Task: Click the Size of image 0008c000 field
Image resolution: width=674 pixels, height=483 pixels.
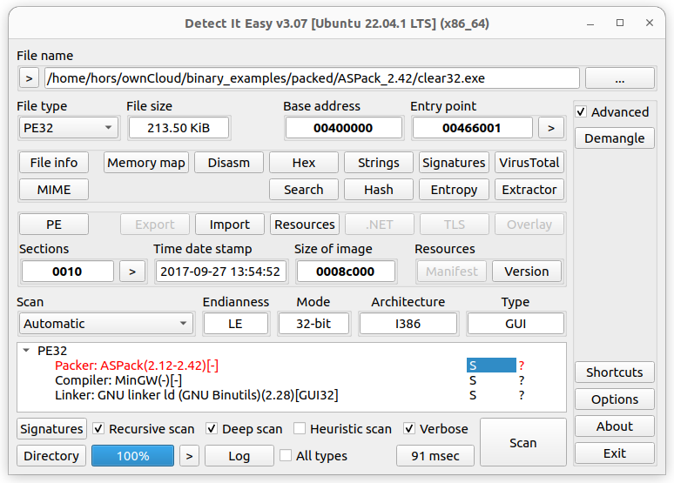Action: 346,272
